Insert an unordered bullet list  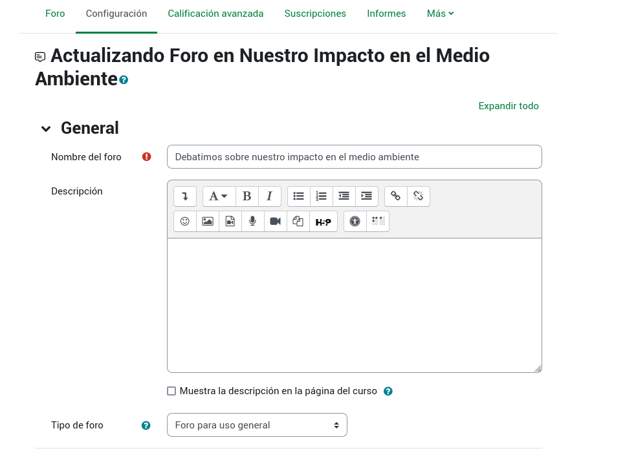[x=298, y=196]
